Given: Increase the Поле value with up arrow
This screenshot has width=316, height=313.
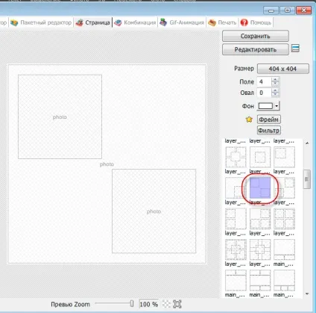Looking at the screenshot, I should (x=275, y=79).
